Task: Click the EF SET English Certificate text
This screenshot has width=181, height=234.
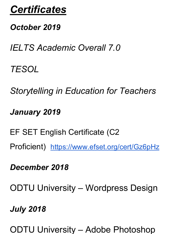Action: (x=57, y=132)
